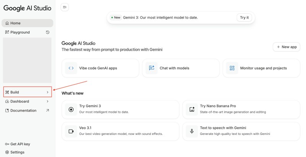Click the chat sparkle icon on Chat with models
The image size is (306, 157).
pyautogui.click(x=151, y=68)
